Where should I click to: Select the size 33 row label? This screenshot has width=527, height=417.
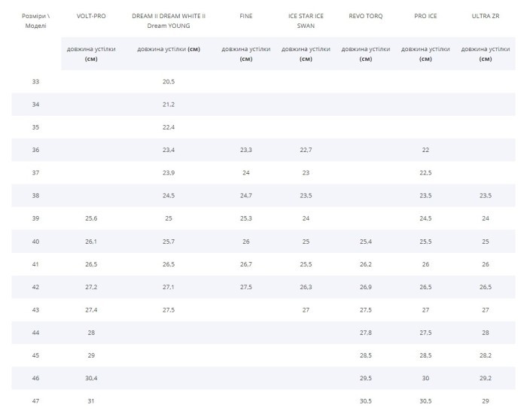[35, 81]
